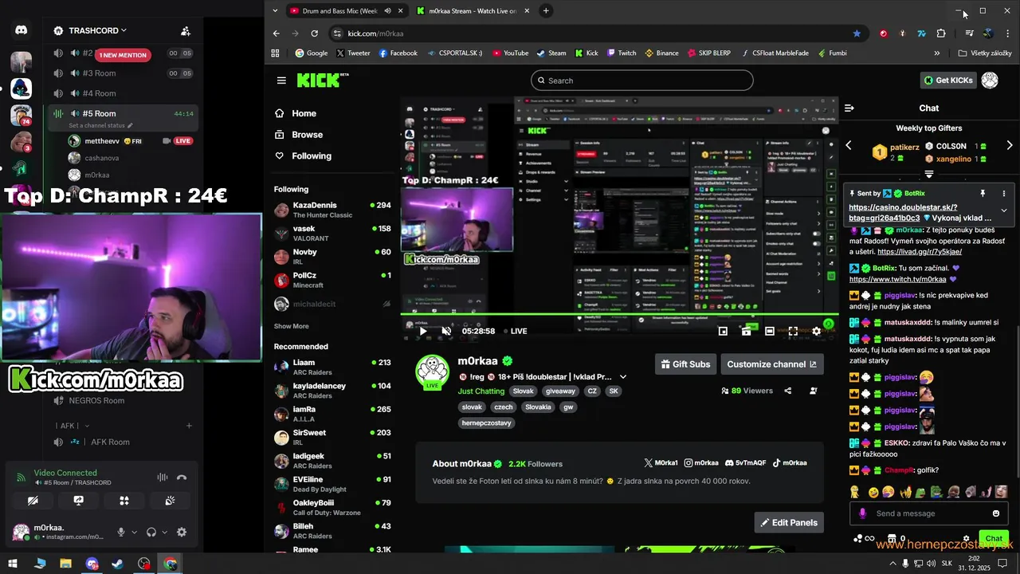The height and width of the screenshot is (574, 1020).
Task: Show previous weekly top gifters
Action: (x=849, y=146)
